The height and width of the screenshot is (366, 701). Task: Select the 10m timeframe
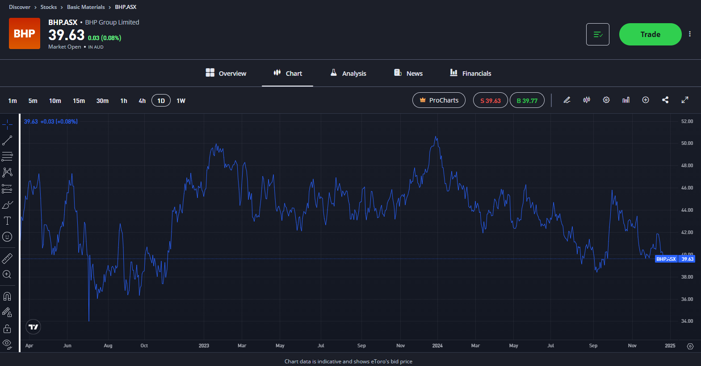(55, 101)
